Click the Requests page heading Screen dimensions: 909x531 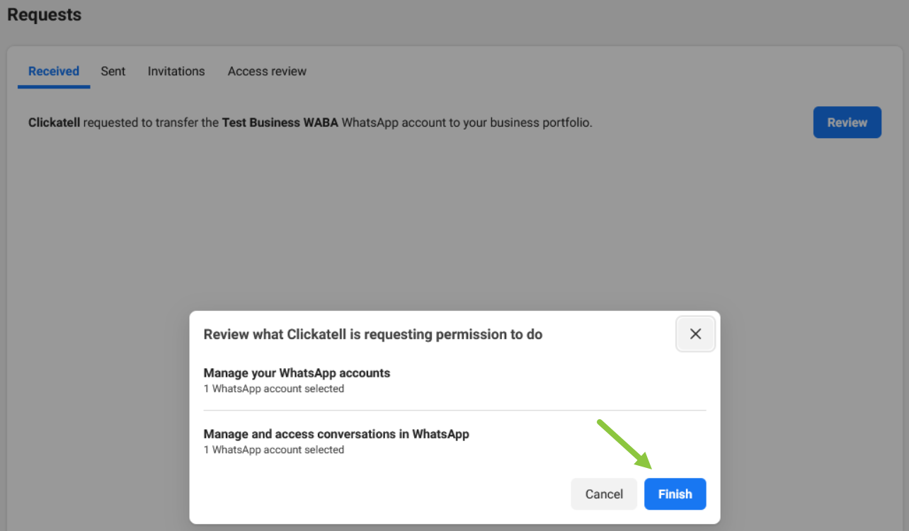tap(44, 14)
